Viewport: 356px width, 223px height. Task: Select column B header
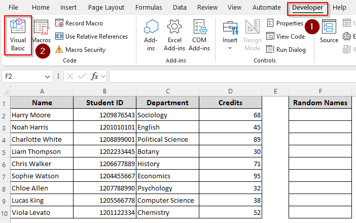coord(104,91)
